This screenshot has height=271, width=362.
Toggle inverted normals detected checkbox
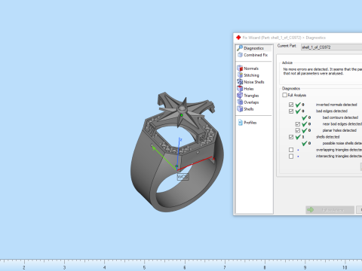[291, 105]
